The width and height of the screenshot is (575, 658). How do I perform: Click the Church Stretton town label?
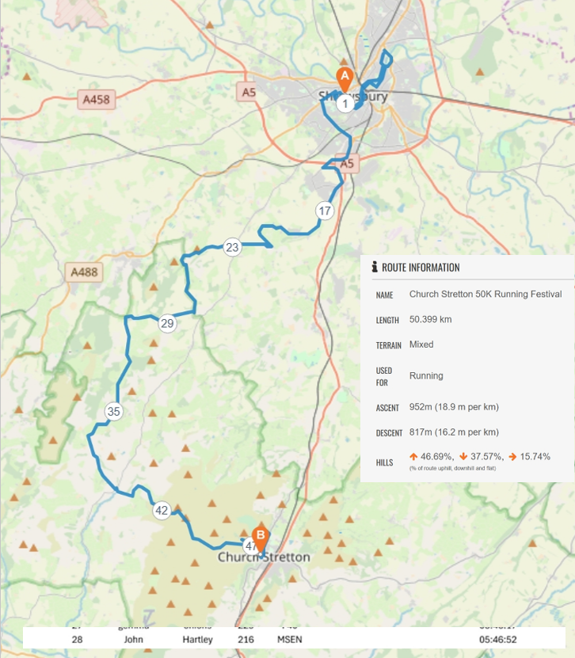pos(265,557)
